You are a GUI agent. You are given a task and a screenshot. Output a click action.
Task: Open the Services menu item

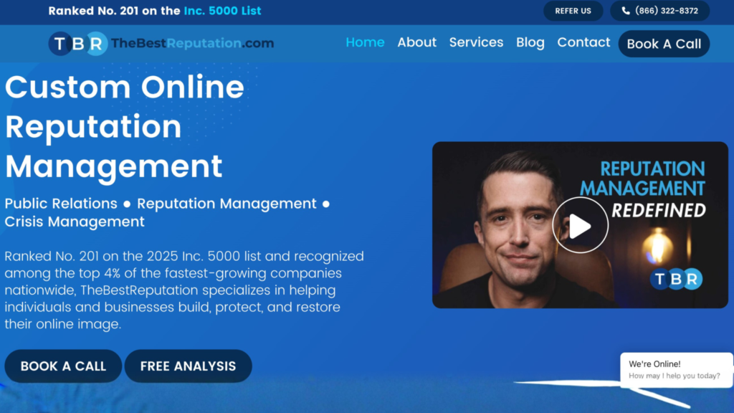(x=476, y=42)
